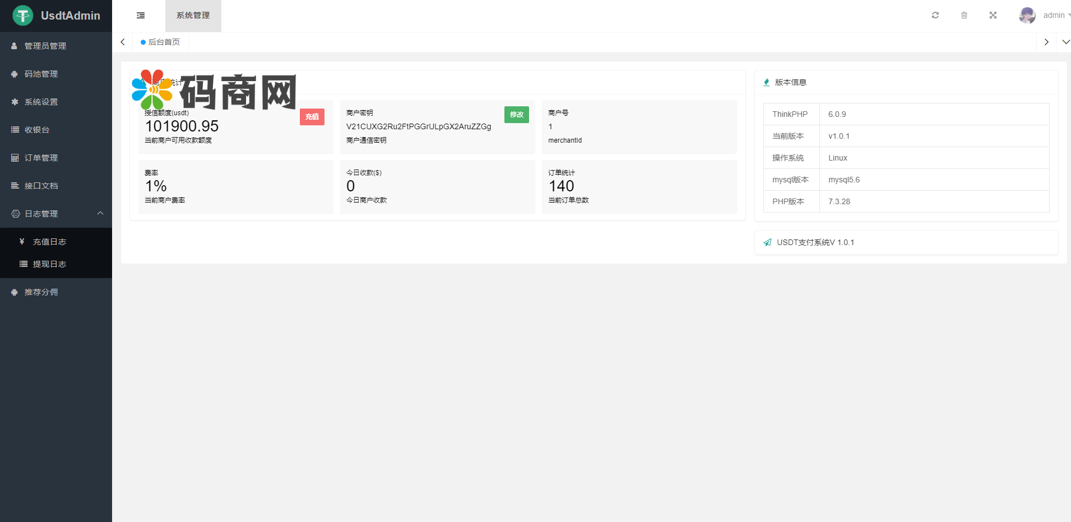Image resolution: width=1071 pixels, height=522 pixels.
Task: Toggle fullscreen with the expand icon
Action: click(x=993, y=16)
